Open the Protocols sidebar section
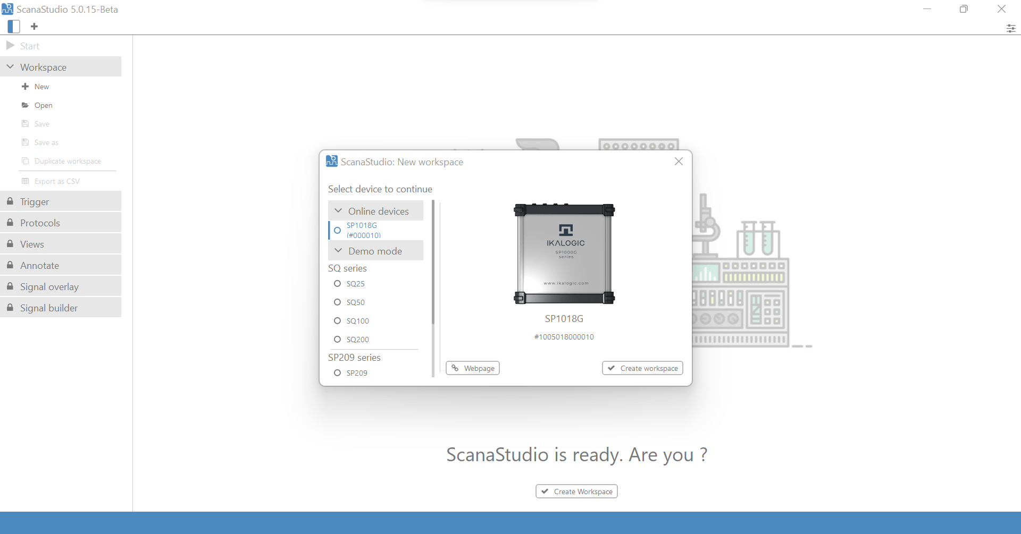Screen dimensions: 1021x534 [40, 223]
